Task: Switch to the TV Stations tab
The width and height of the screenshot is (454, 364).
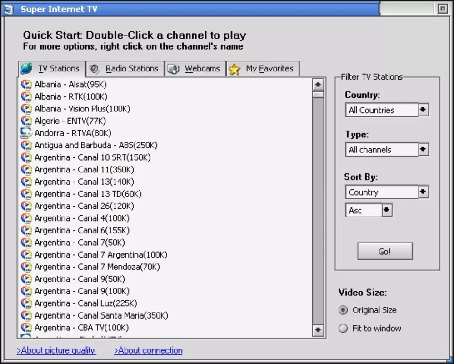Action: (52, 69)
